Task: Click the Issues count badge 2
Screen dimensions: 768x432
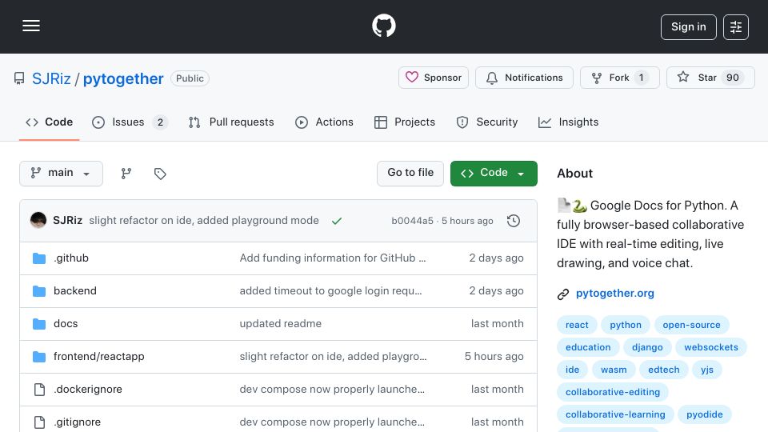Action: [x=160, y=122]
